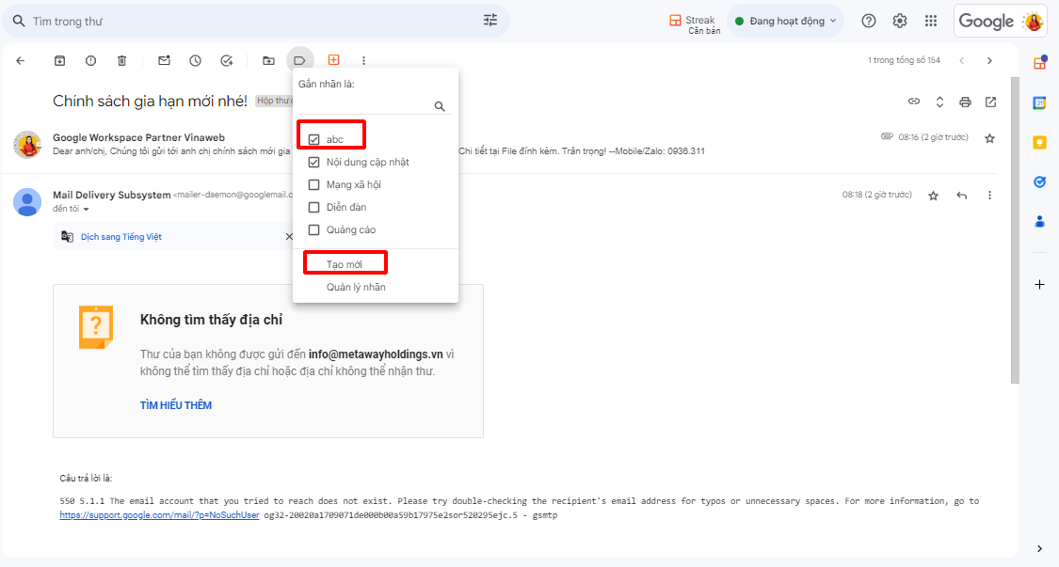Image resolution: width=1059 pixels, height=567 pixels.
Task: Mark the conversation as unread
Action: point(164,60)
